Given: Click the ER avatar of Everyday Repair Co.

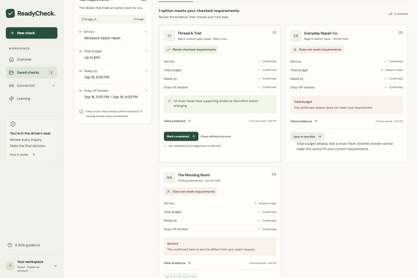Looking at the screenshot, I should [296, 36].
